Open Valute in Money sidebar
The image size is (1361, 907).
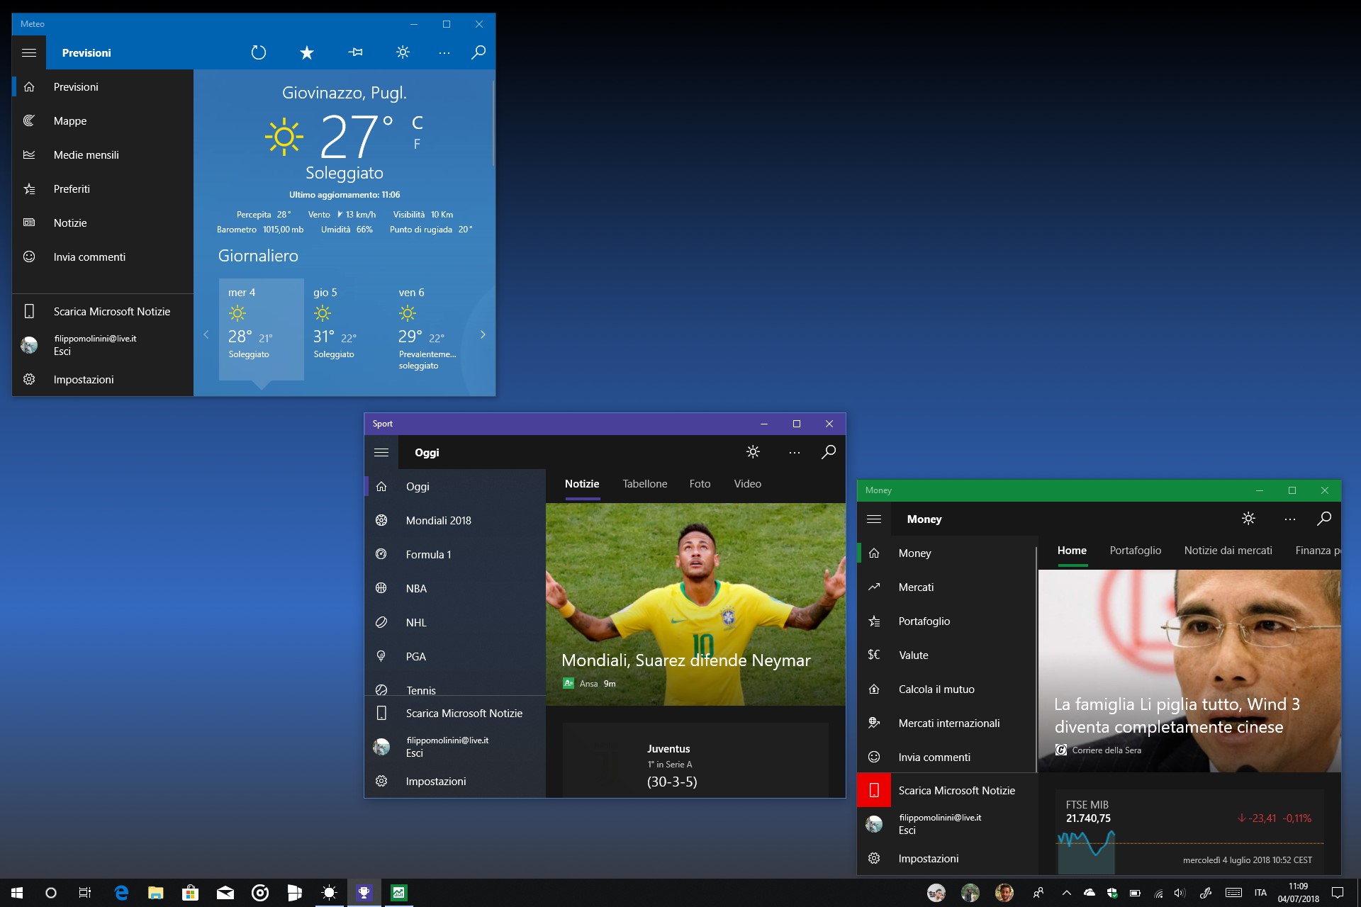947,655
